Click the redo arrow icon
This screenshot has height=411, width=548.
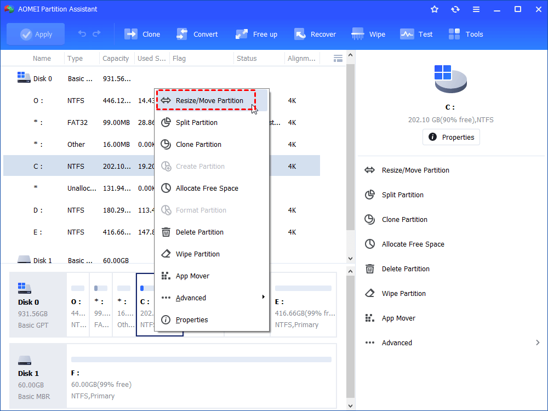click(x=96, y=33)
